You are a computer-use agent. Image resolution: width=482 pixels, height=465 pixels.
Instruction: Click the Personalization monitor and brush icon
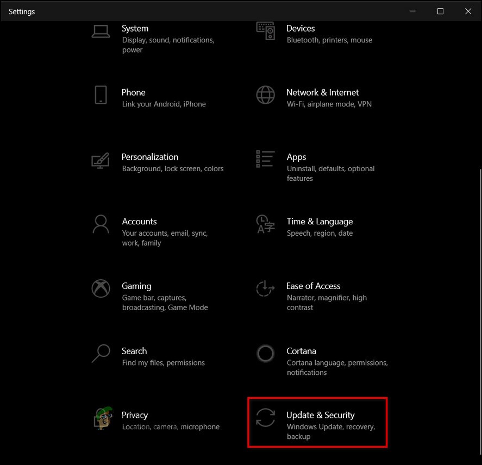click(x=101, y=160)
